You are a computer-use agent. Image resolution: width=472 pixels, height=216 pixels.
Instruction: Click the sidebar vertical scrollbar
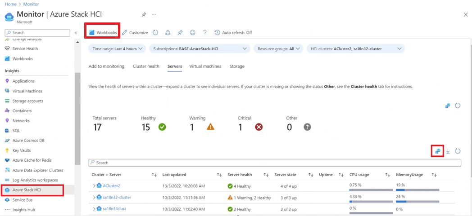[77, 119]
